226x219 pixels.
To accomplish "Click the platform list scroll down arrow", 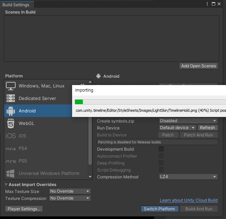I will (x=90, y=177).
